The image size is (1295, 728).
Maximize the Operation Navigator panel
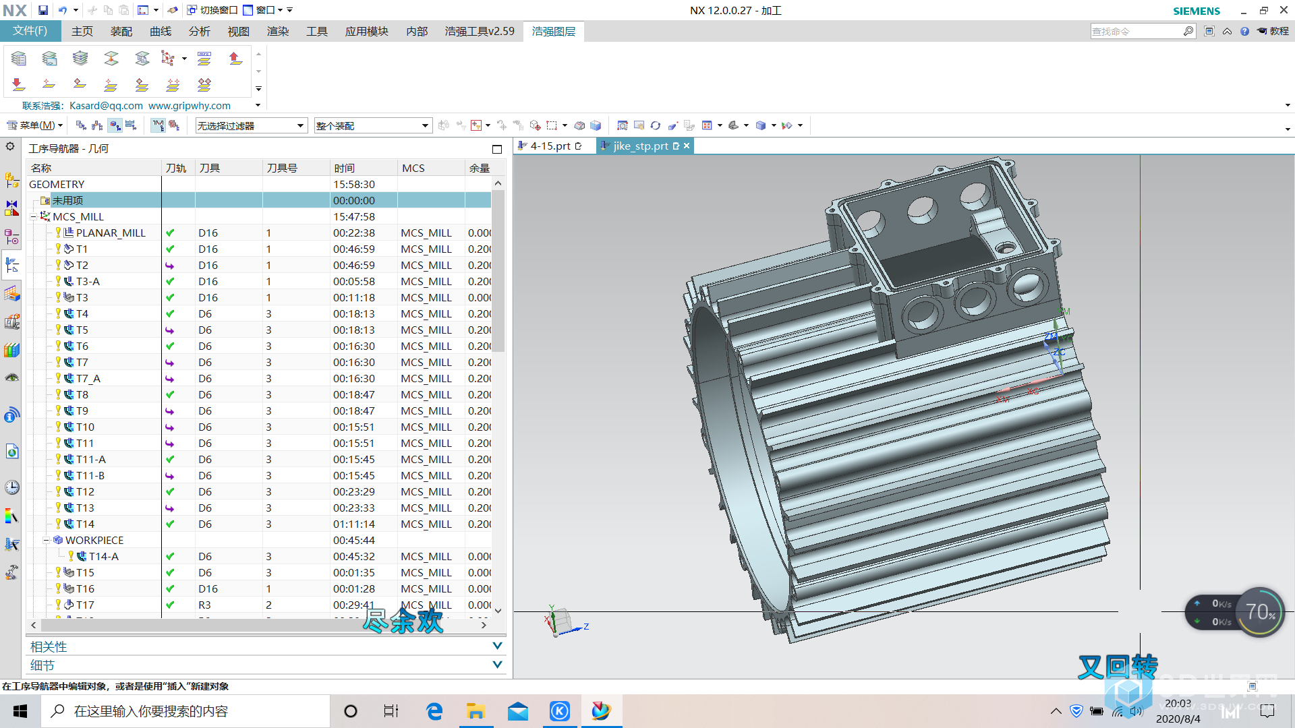[497, 149]
